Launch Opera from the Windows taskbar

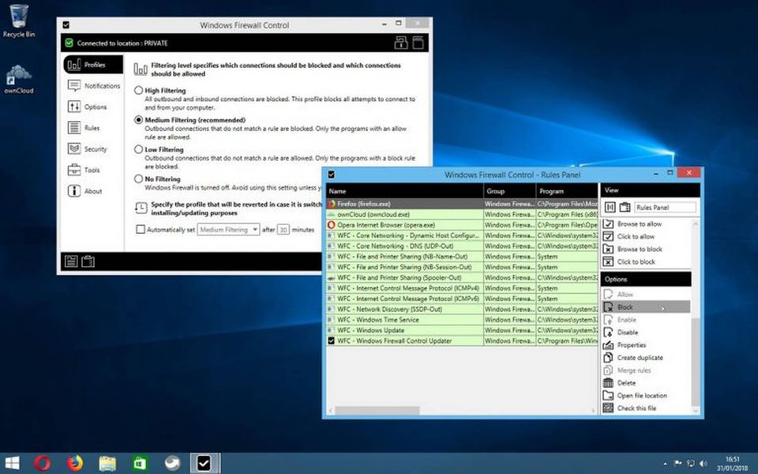pyautogui.click(x=43, y=463)
